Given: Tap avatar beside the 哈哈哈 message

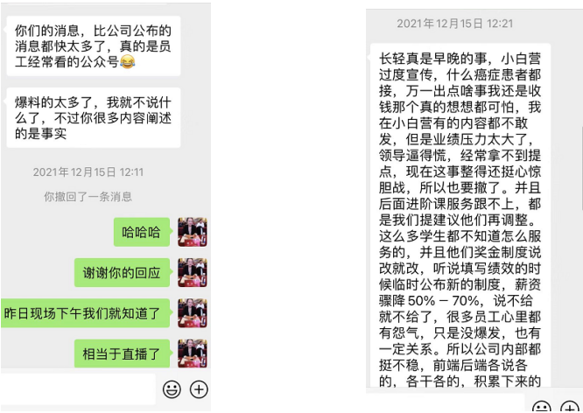Looking at the screenshot, I should (193, 232).
